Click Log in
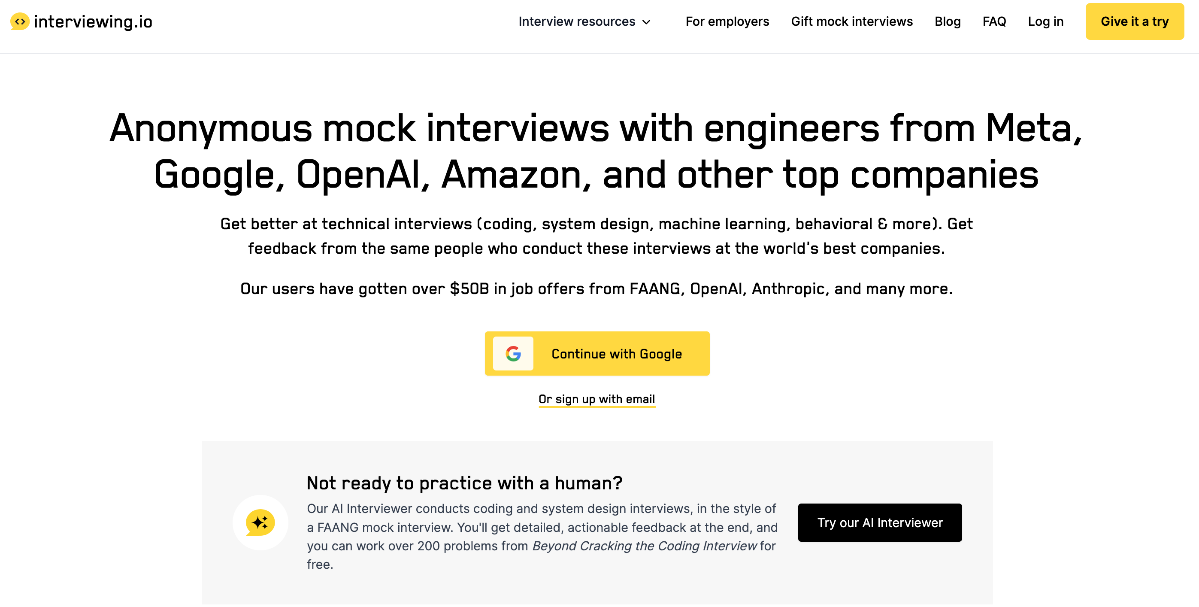This screenshot has width=1199, height=607. (1045, 21)
